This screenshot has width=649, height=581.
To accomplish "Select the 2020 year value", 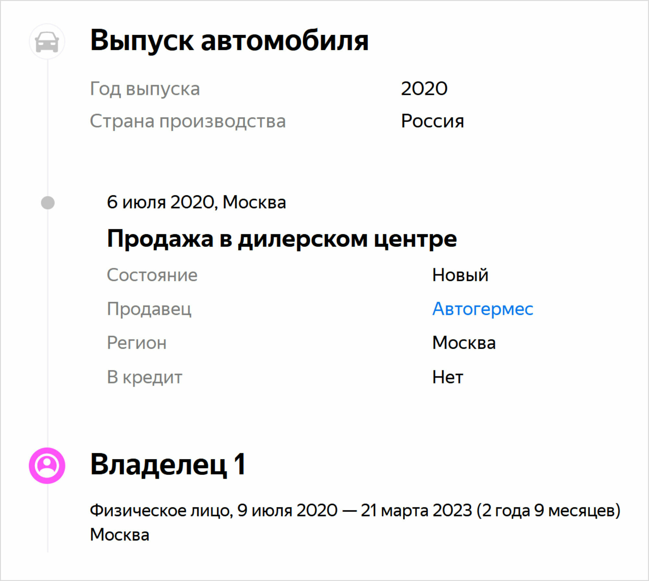I will point(424,89).
